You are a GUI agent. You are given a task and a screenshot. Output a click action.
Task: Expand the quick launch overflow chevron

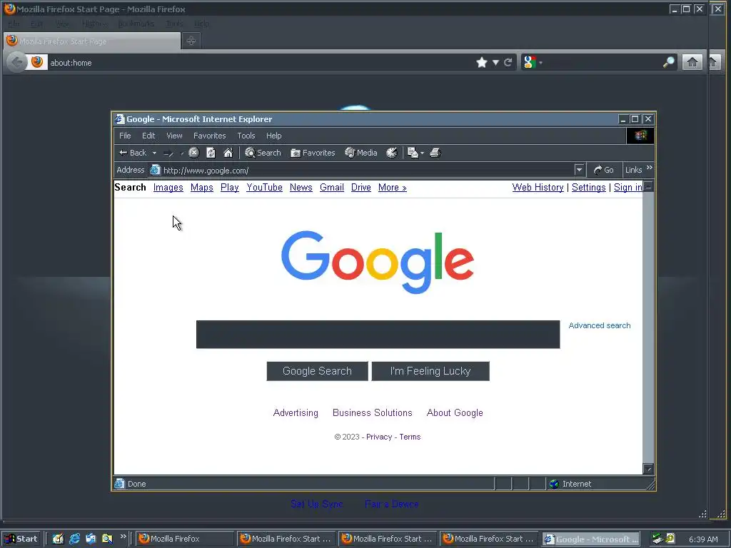123,537
